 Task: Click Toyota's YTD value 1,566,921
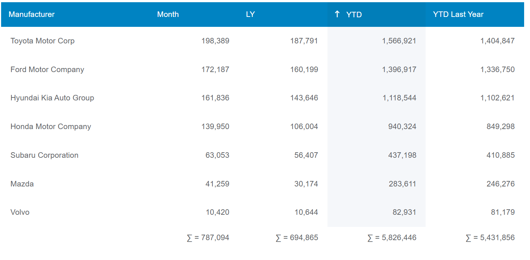click(x=399, y=41)
